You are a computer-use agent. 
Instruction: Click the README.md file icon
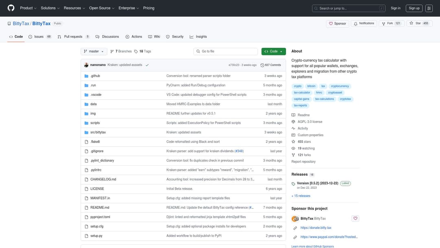click(x=86, y=208)
